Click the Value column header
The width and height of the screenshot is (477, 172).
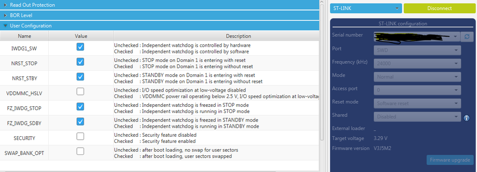click(x=81, y=36)
